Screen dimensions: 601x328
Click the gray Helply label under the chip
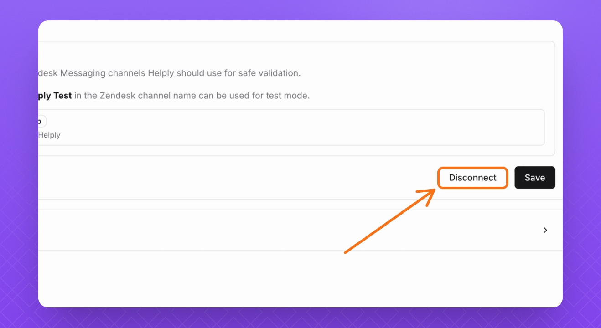tap(49, 135)
